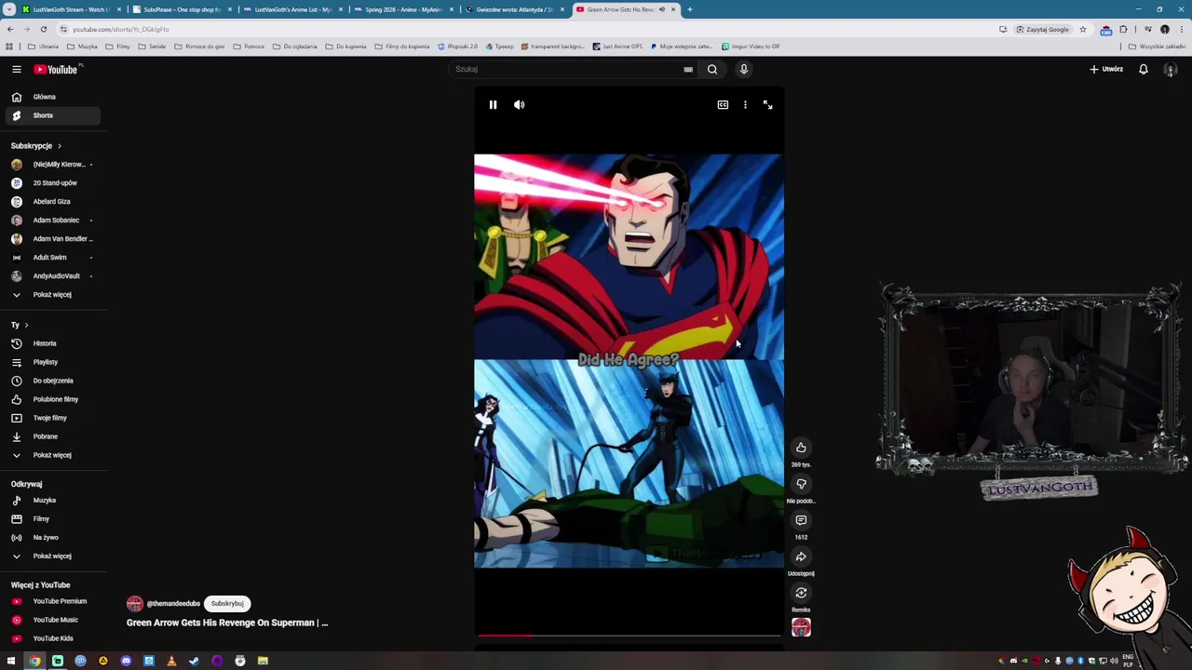Subscribe using the Subskrybuj button
Image resolution: width=1192 pixels, height=670 pixels.
[x=227, y=603]
